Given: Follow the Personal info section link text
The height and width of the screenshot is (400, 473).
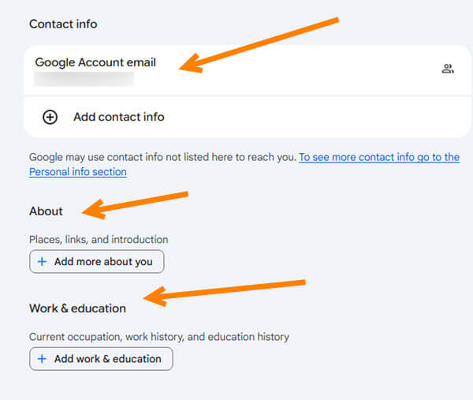Looking at the screenshot, I should coord(77,171).
